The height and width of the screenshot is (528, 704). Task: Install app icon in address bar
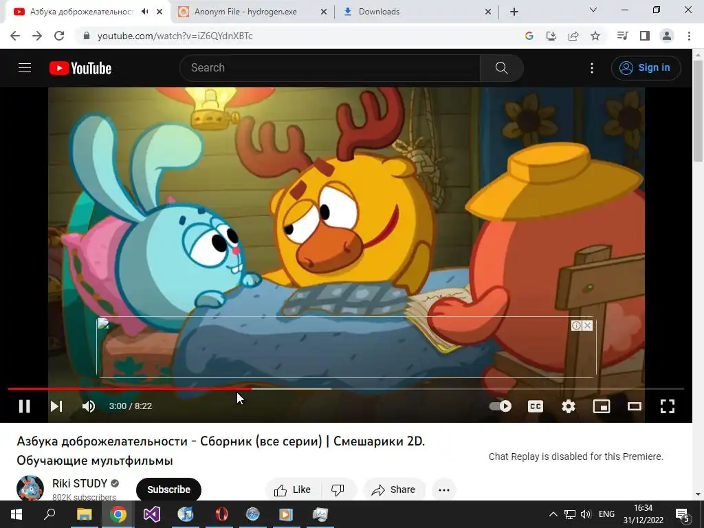pos(551,36)
